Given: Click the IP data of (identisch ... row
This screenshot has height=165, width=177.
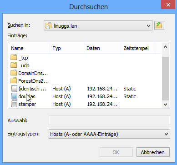Looking at the screenshot, I should coord(102,89).
